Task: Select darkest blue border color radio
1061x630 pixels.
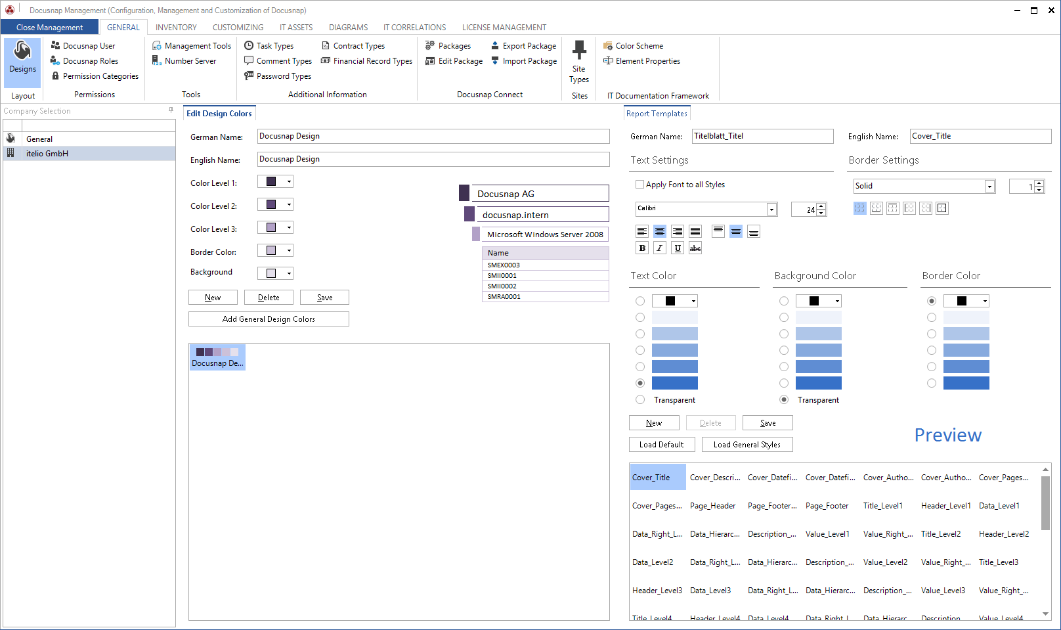Action: point(932,383)
